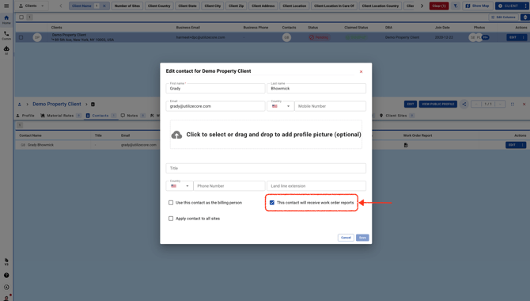Click the Last name input field

point(316,89)
